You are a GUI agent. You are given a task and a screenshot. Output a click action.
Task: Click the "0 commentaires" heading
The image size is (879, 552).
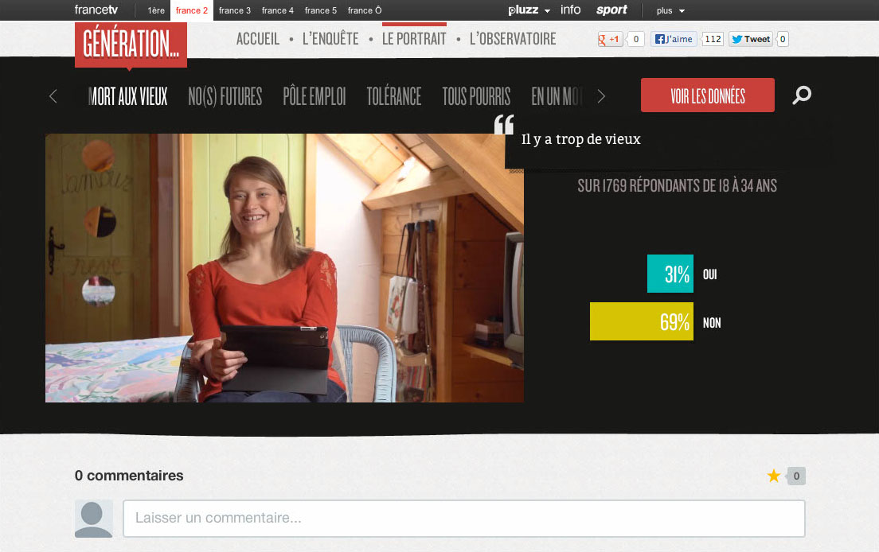129,476
